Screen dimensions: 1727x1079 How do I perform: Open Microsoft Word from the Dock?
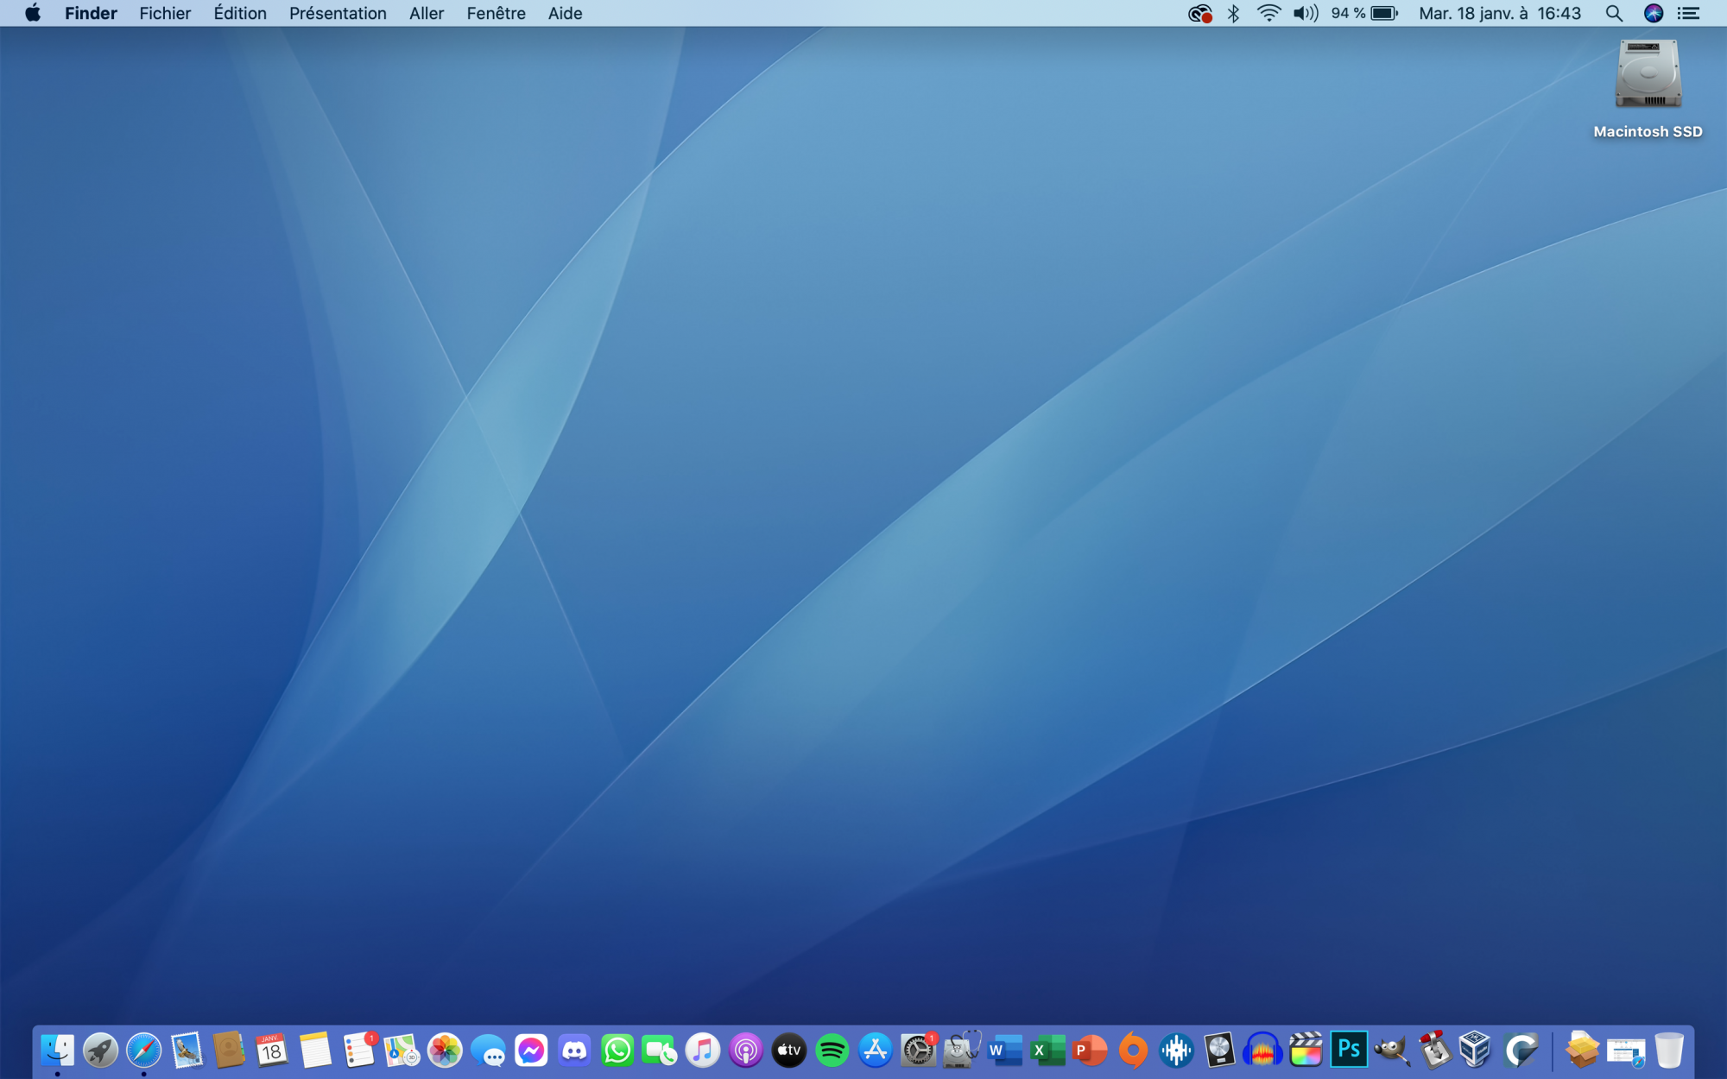pos(1004,1051)
